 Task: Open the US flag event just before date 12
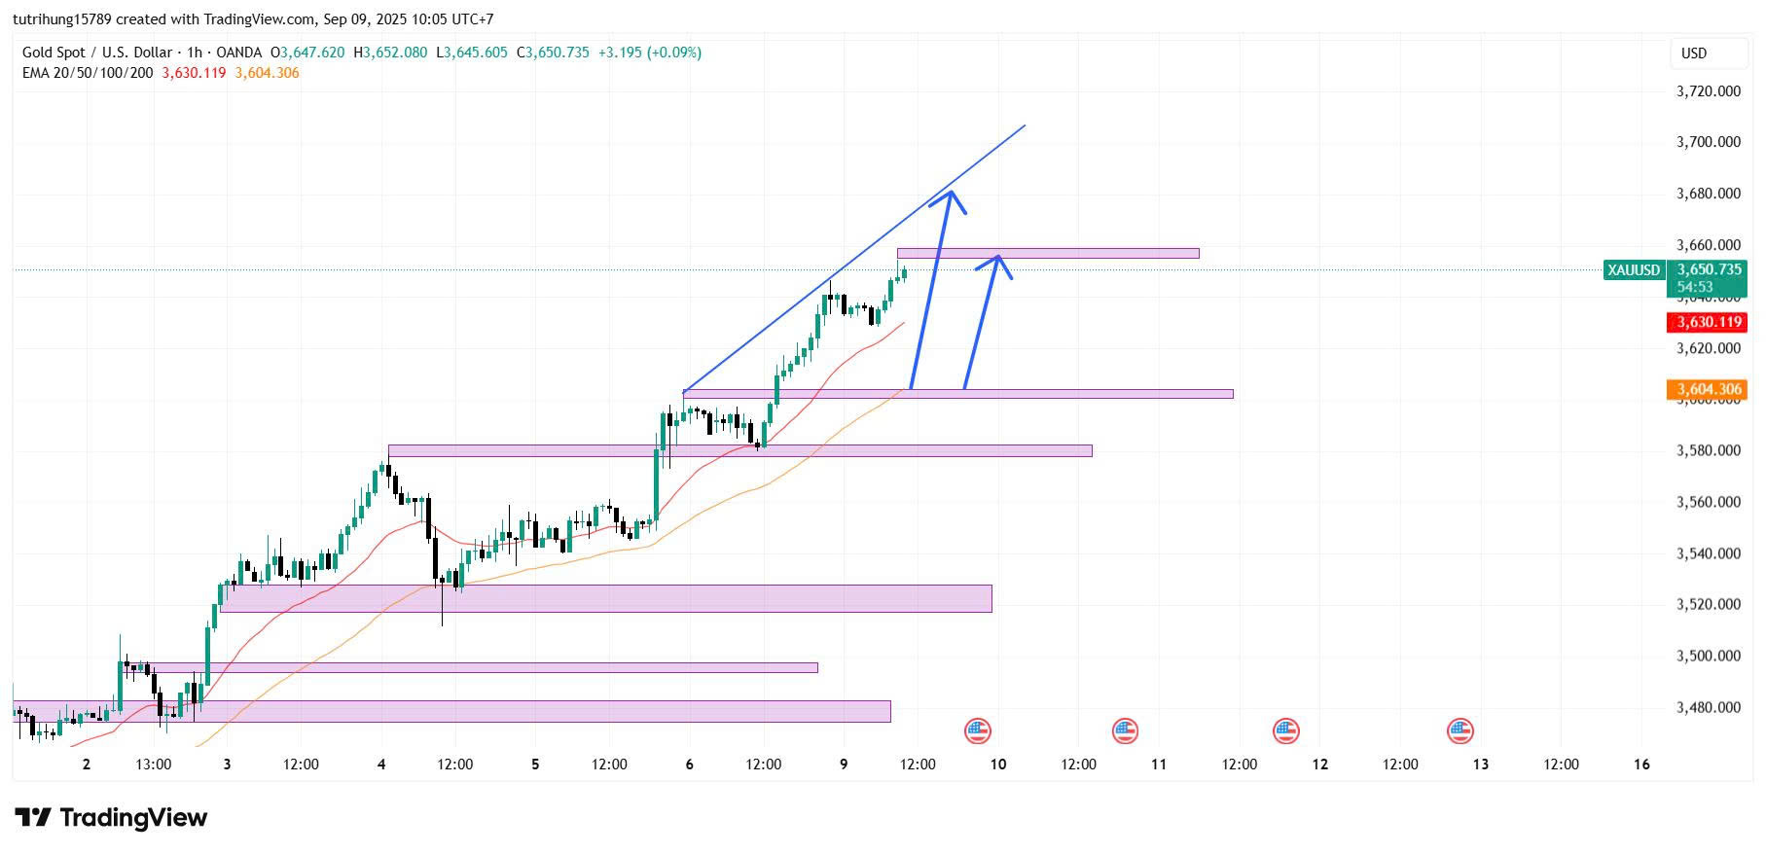[1285, 730]
